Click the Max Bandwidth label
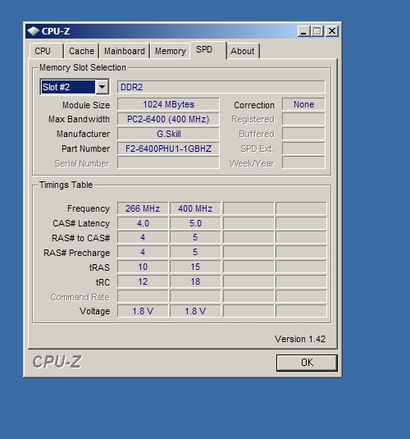 click(x=79, y=119)
